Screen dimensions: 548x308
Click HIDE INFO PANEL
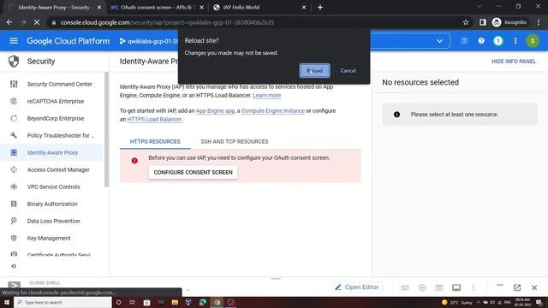pyautogui.click(x=514, y=62)
